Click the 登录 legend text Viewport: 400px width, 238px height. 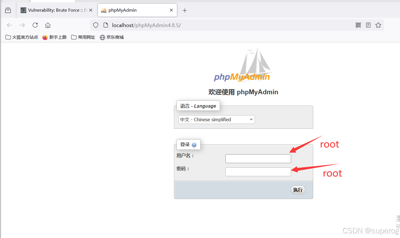185,145
